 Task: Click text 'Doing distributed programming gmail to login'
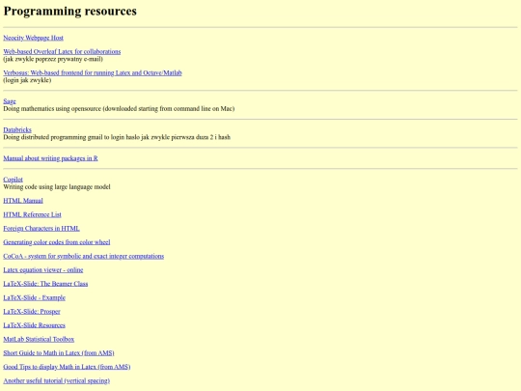[x=63, y=137]
